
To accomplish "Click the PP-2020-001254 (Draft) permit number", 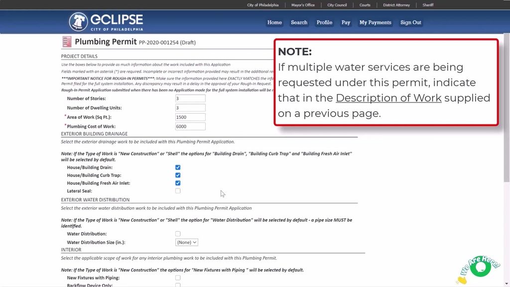I will [167, 43].
